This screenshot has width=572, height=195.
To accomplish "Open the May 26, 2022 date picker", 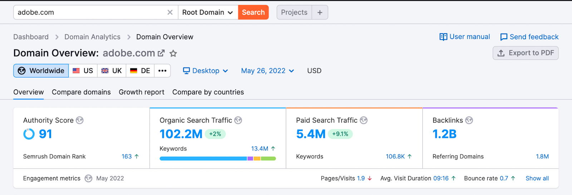I will coord(267,71).
